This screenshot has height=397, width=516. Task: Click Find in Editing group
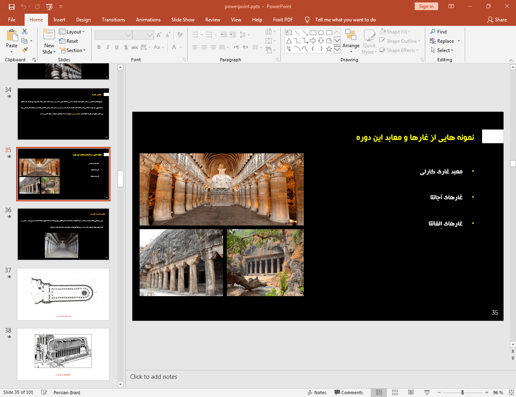coord(438,31)
